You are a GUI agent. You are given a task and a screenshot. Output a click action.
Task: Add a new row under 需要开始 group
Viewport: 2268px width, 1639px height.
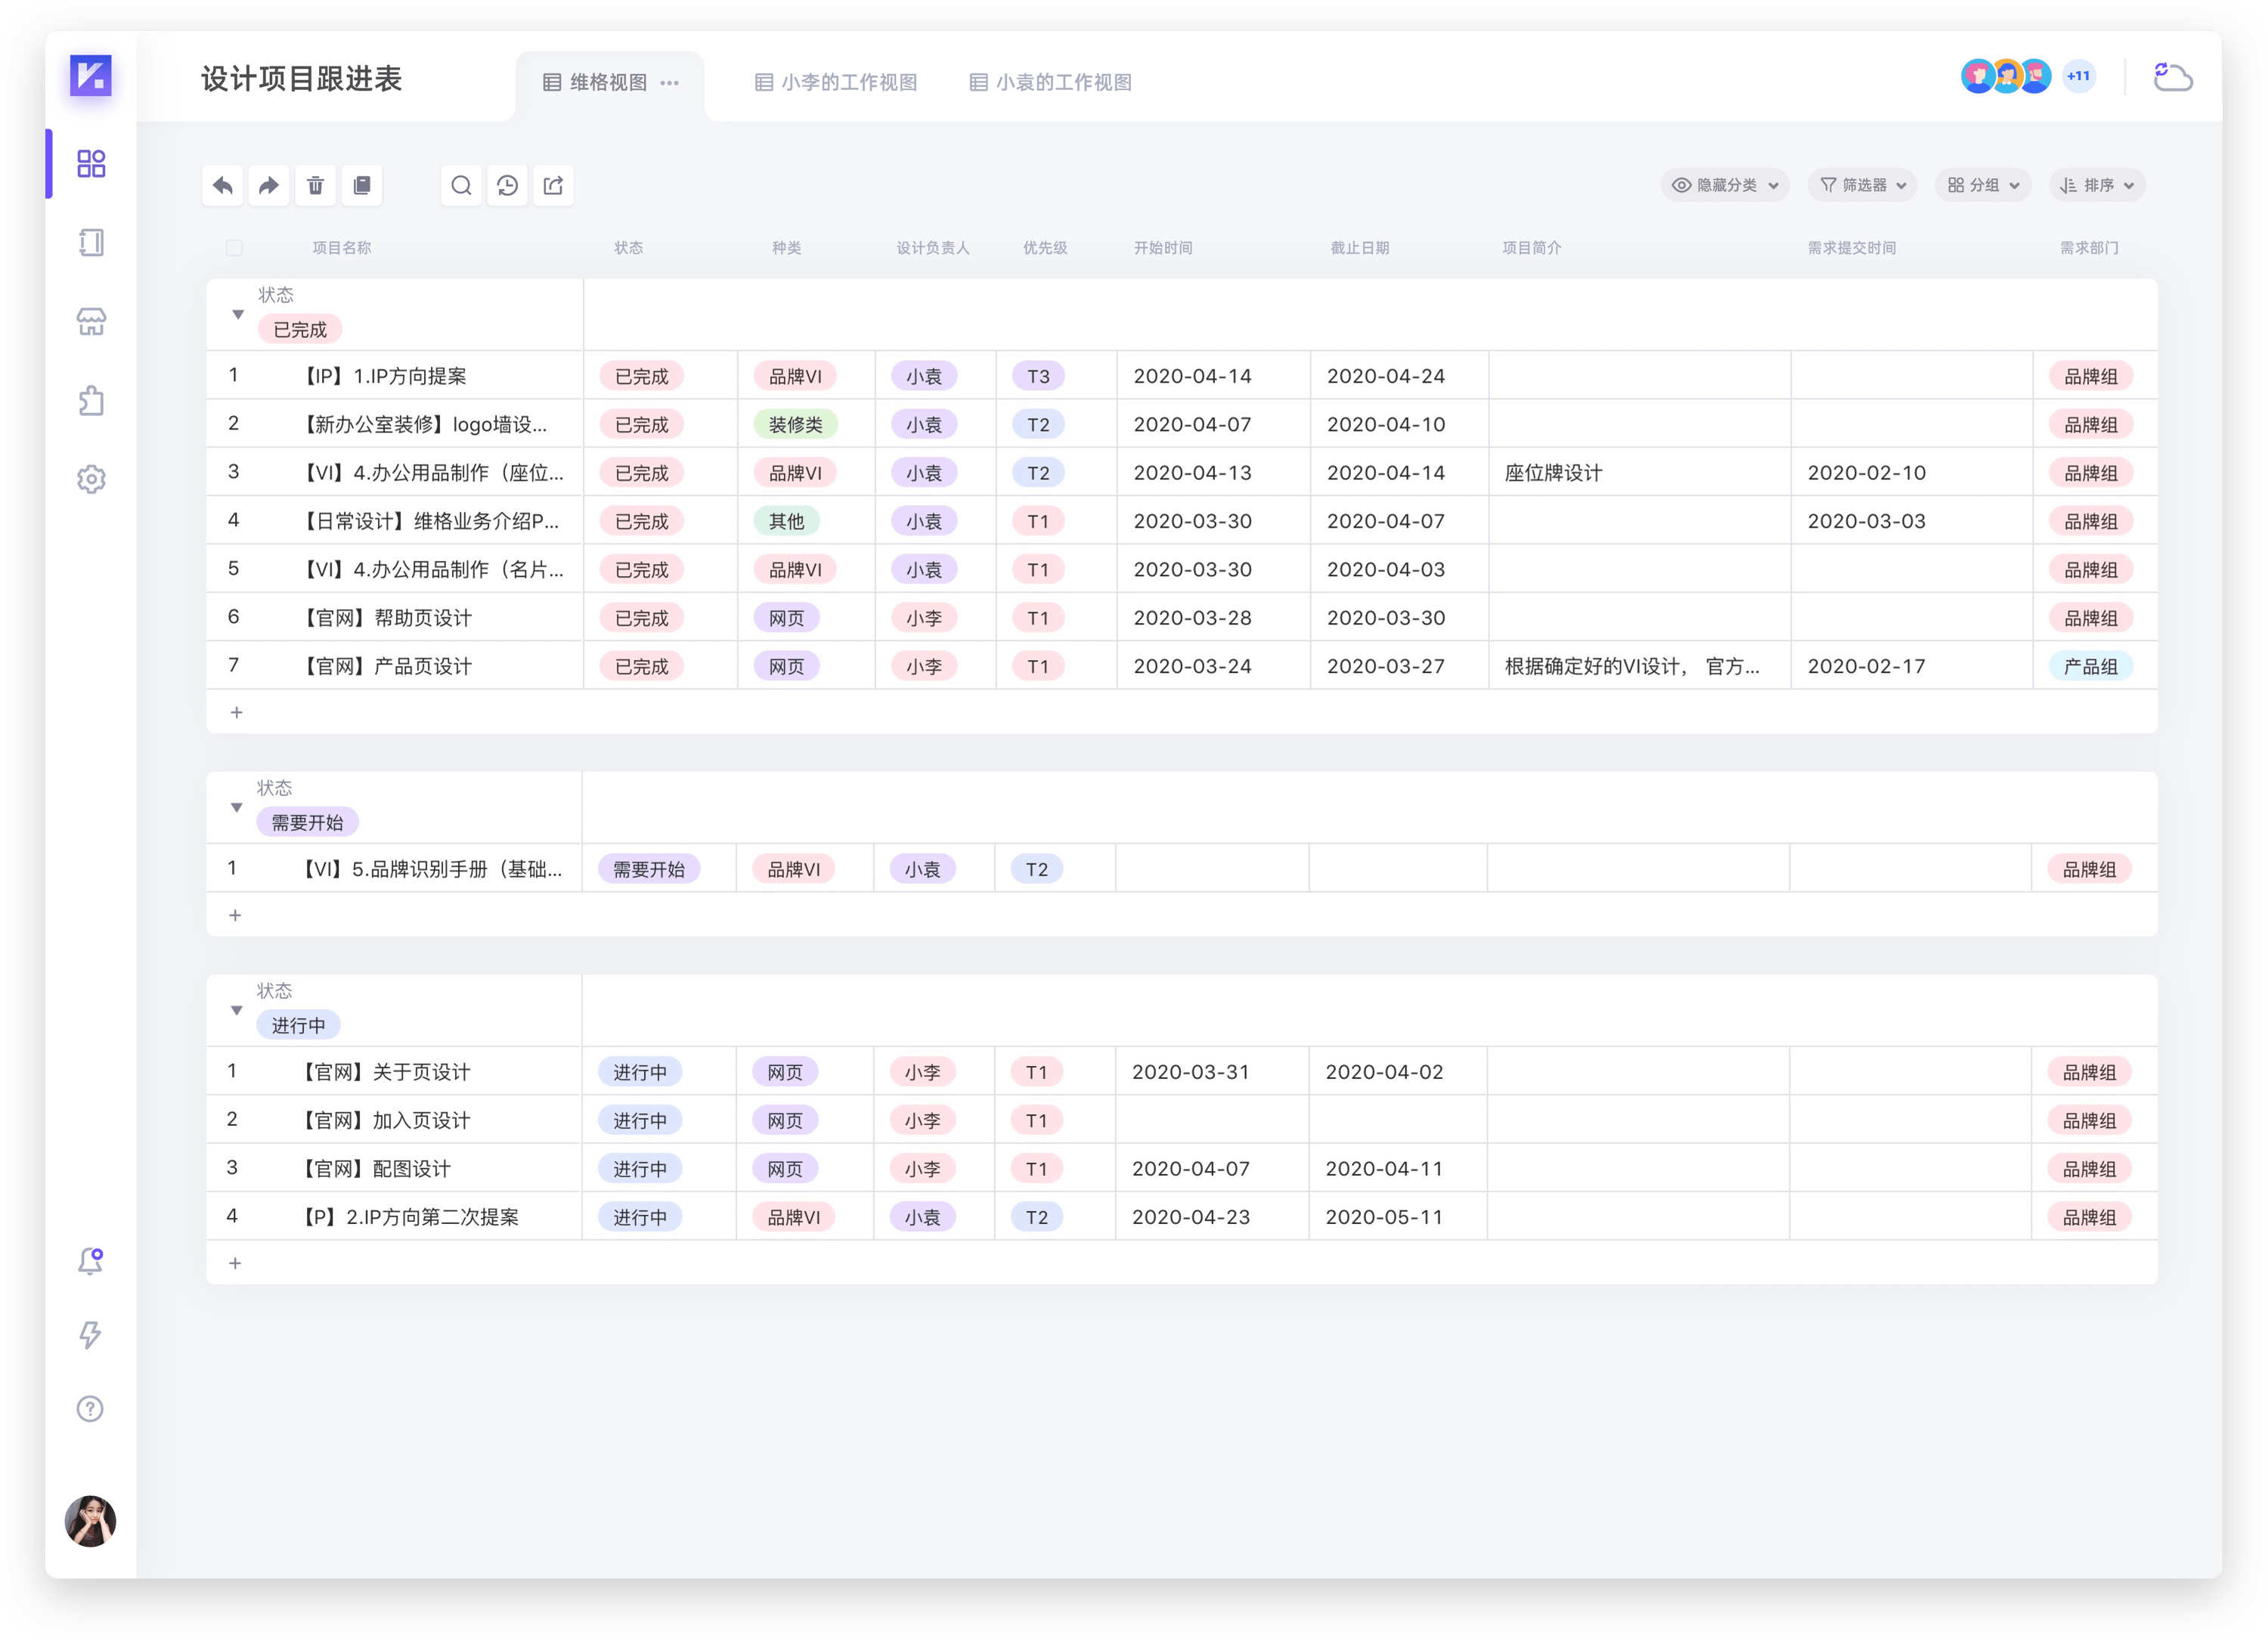[x=235, y=915]
